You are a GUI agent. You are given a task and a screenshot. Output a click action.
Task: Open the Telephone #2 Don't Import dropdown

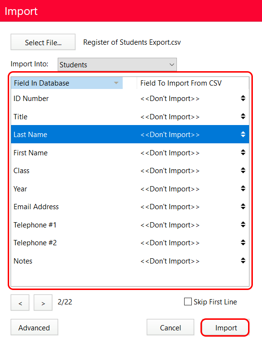193,243
